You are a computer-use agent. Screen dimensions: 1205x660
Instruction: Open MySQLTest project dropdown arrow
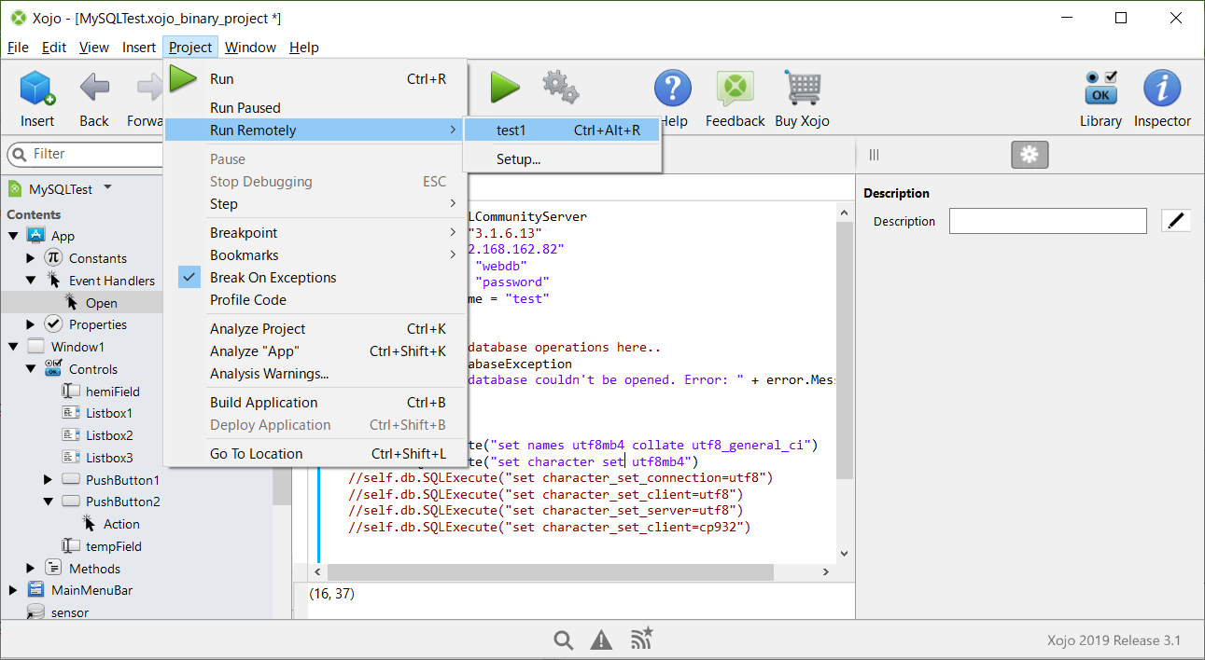pos(107,187)
